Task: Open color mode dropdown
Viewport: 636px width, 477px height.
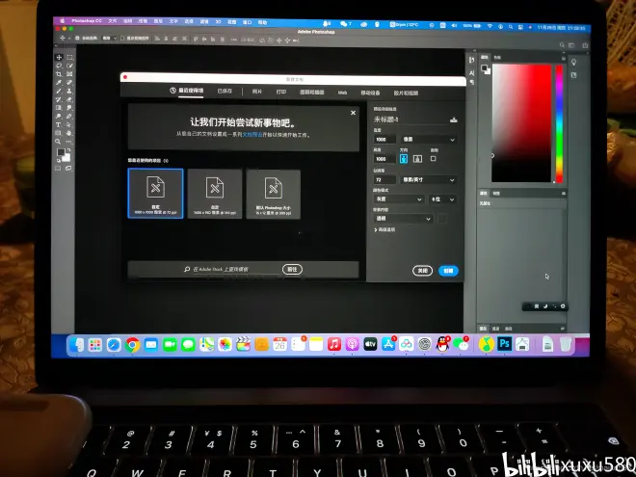Action: coord(399,199)
